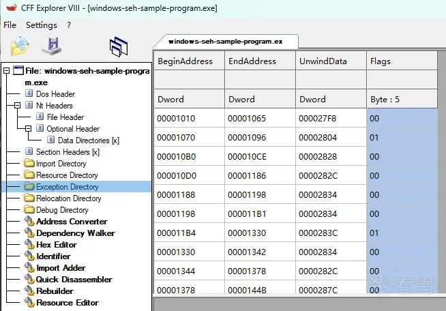The height and width of the screenshot is (311, 446).
Task: Select Flags cell in row 00001070
Action: [x=402, y=137]
